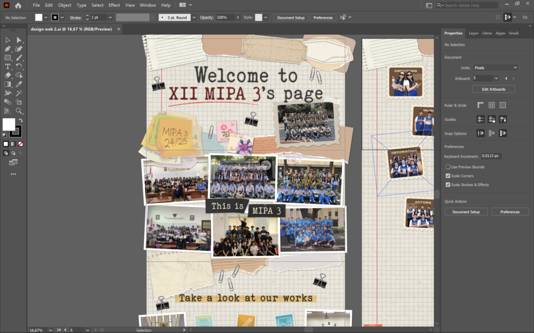Swap fill and stroke colors
This screenshot has width=534, height=333.
pos(21,120)
